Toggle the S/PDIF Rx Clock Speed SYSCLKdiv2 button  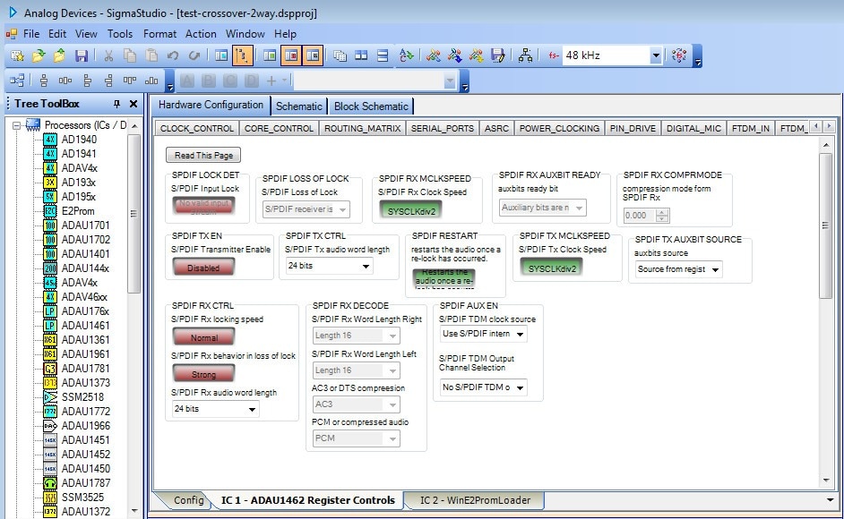point(411,210)
